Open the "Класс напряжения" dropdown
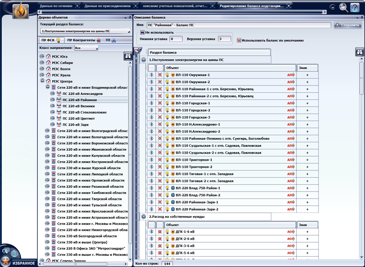 [86, 48]
